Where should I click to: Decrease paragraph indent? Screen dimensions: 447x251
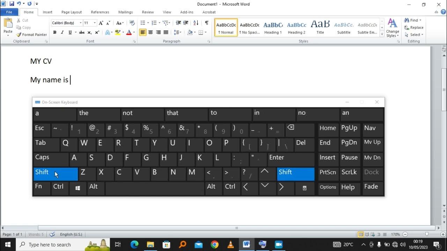(178, 23)
